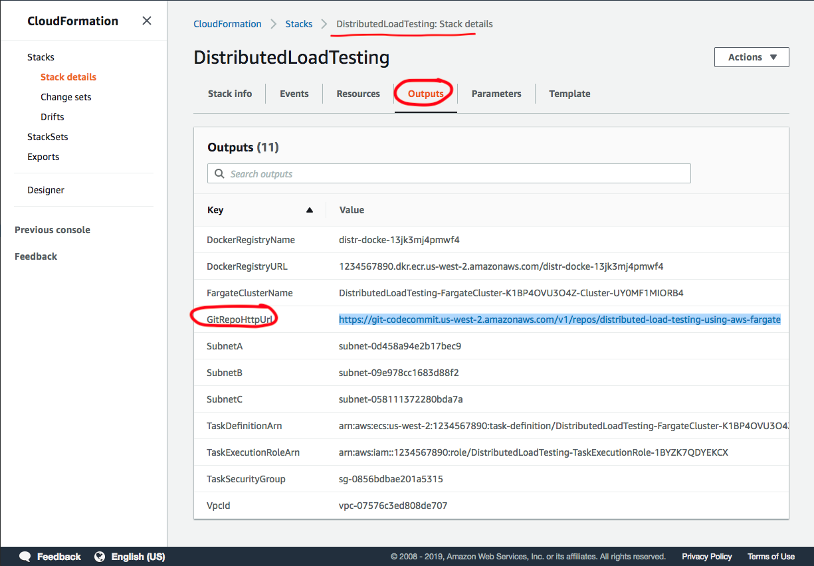The width and height of the screenshot is (814, 566).
Task: Open the Privacy Policy footer link
Action: pos(707,557)
